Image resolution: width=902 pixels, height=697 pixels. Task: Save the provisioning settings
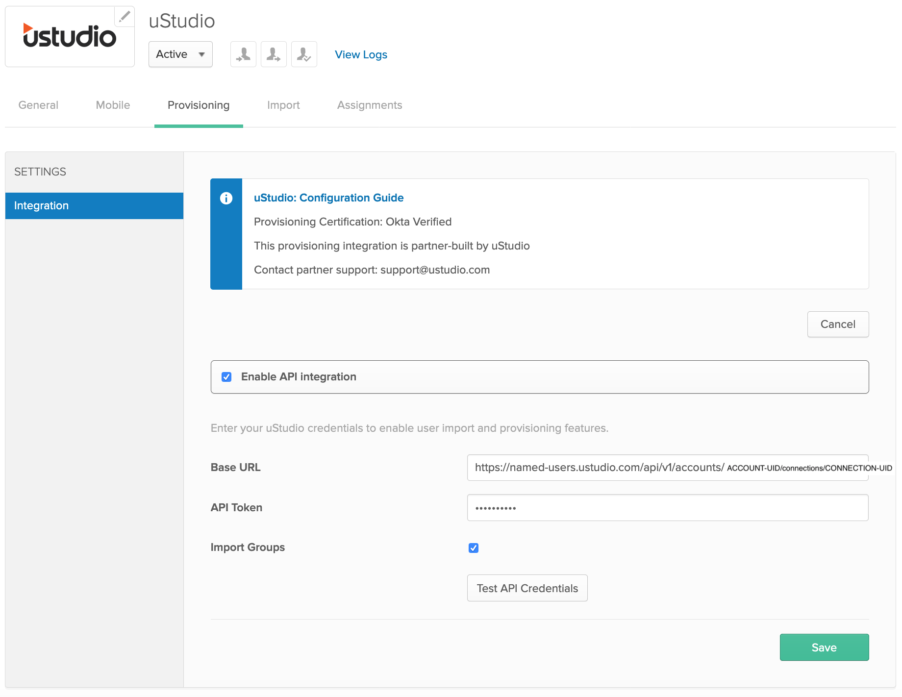tap(824, 647)
